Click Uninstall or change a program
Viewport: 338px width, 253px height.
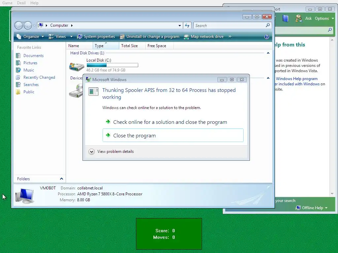pos(150,37)
